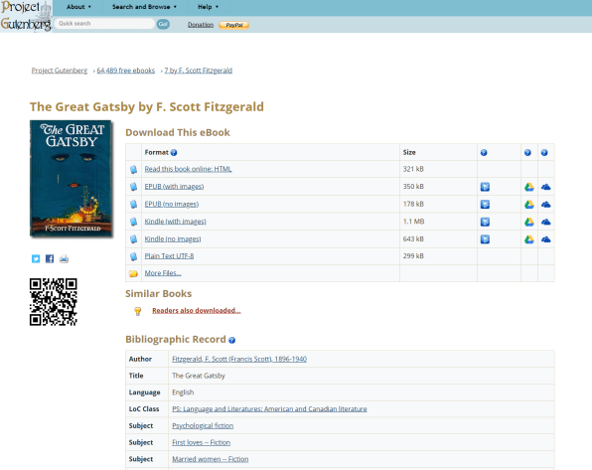Open the Help dropdown menu

(208, 7)
